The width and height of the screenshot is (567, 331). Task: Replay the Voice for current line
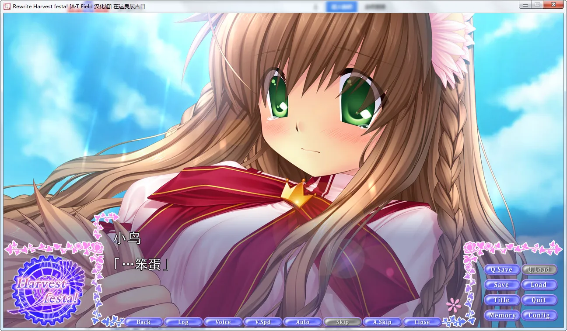click(223, 322)
